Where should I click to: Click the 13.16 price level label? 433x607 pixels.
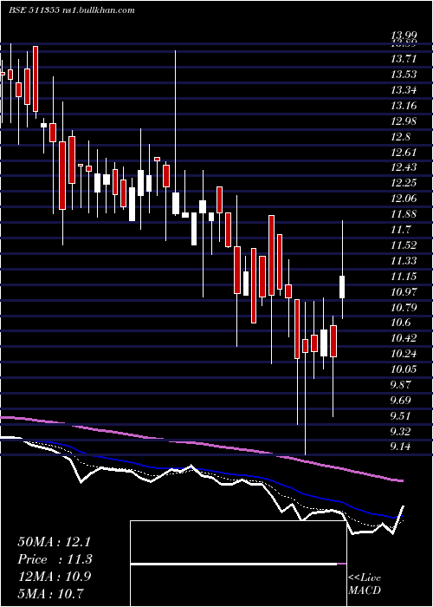pos(404,105)
